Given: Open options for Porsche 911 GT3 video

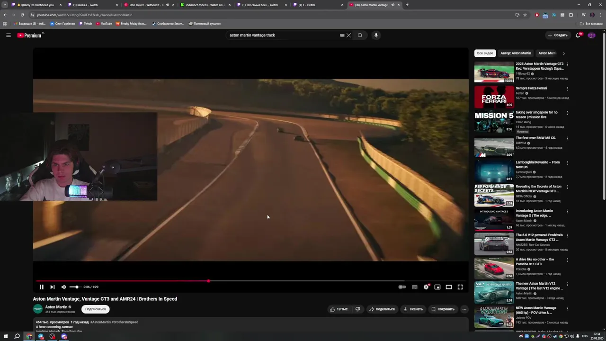Looking at the screenshot, I should click(x=567, y=260).
